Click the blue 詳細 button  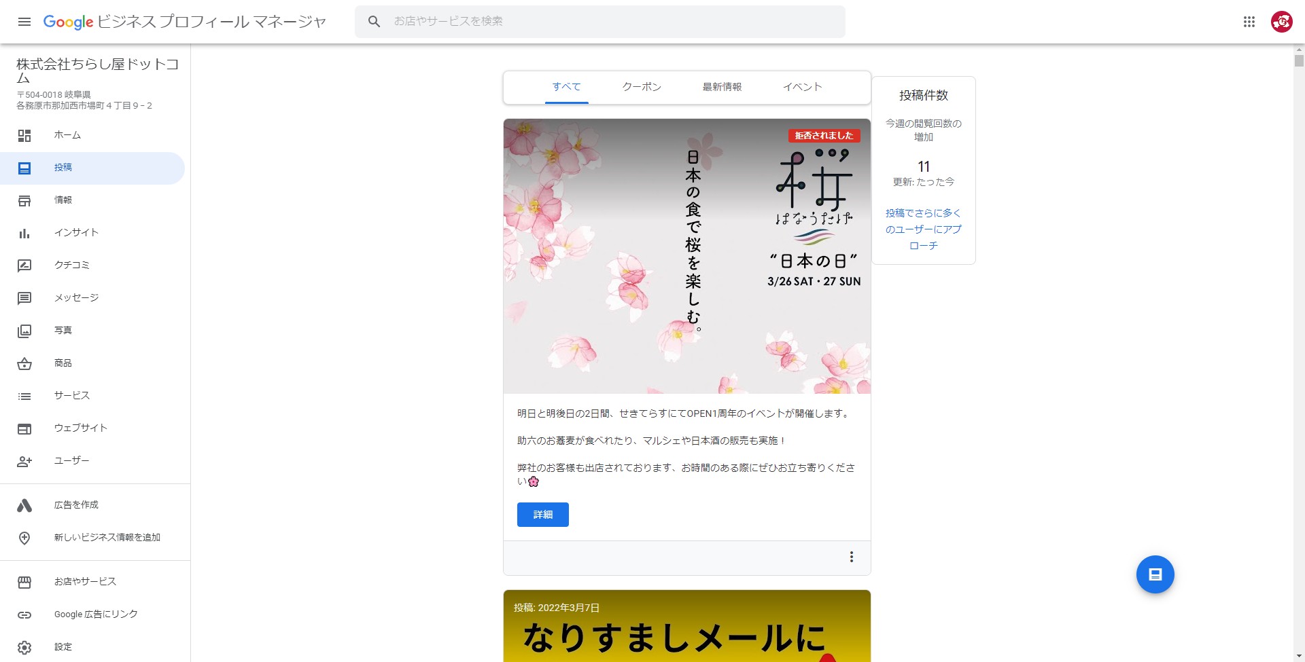tap(542, 515)
